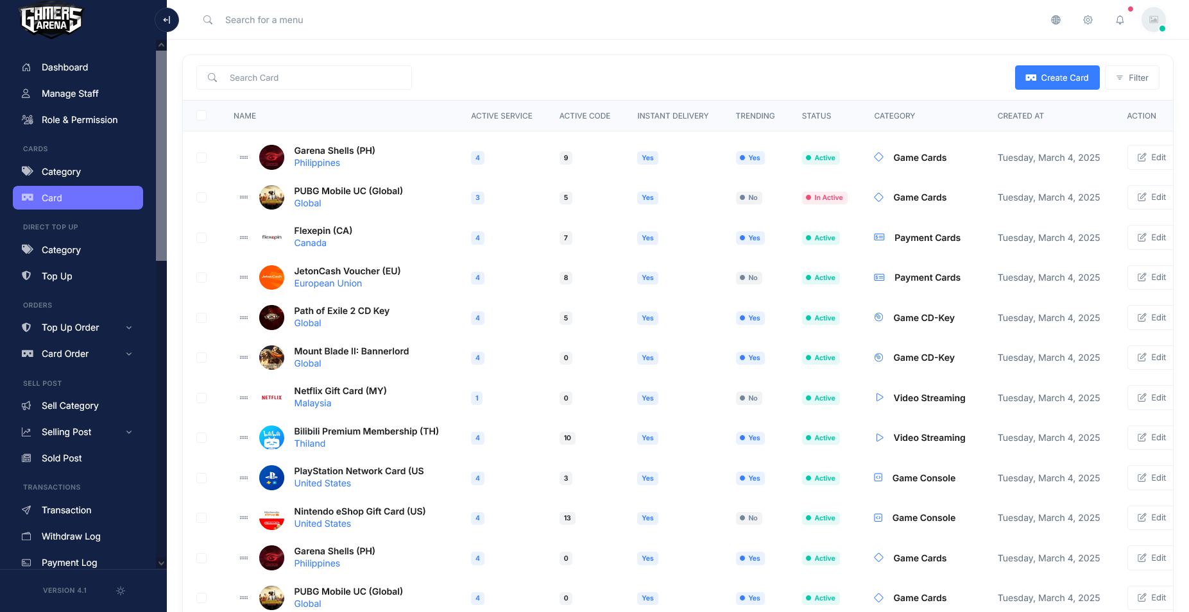Click the sidebar vertical scrollbar thumb
Viewport: 1189px width, 612px height.
161,156
